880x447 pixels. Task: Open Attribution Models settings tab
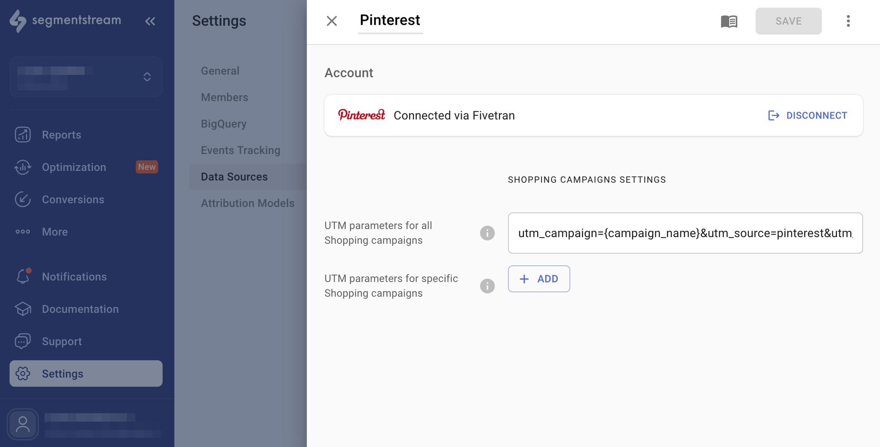coord(247,203)
